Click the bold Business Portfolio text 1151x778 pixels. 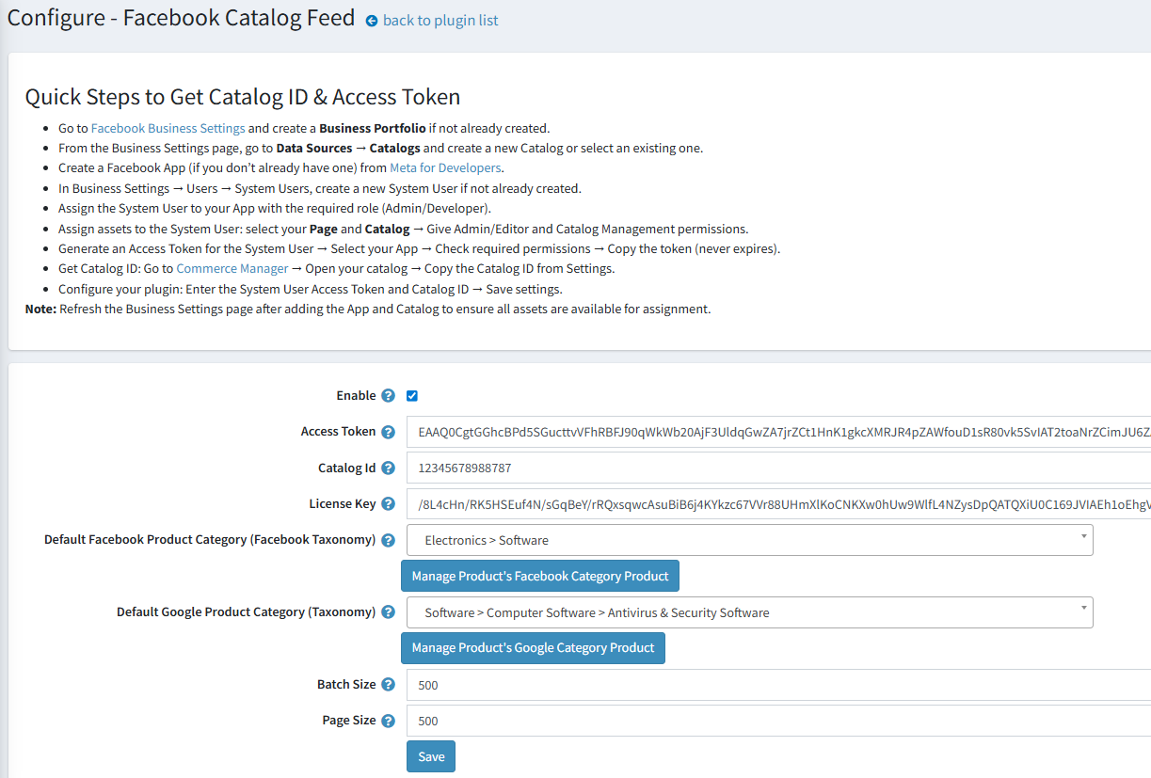(373, 128)
